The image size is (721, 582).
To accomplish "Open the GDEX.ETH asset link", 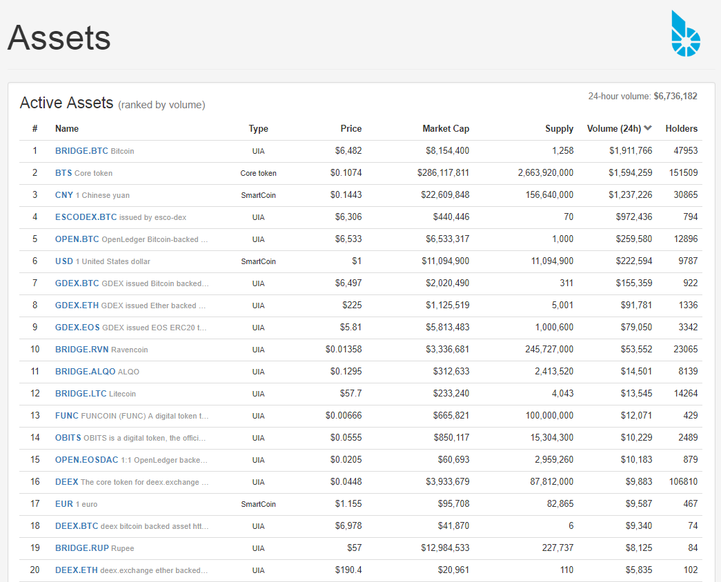I will [77, 305].
